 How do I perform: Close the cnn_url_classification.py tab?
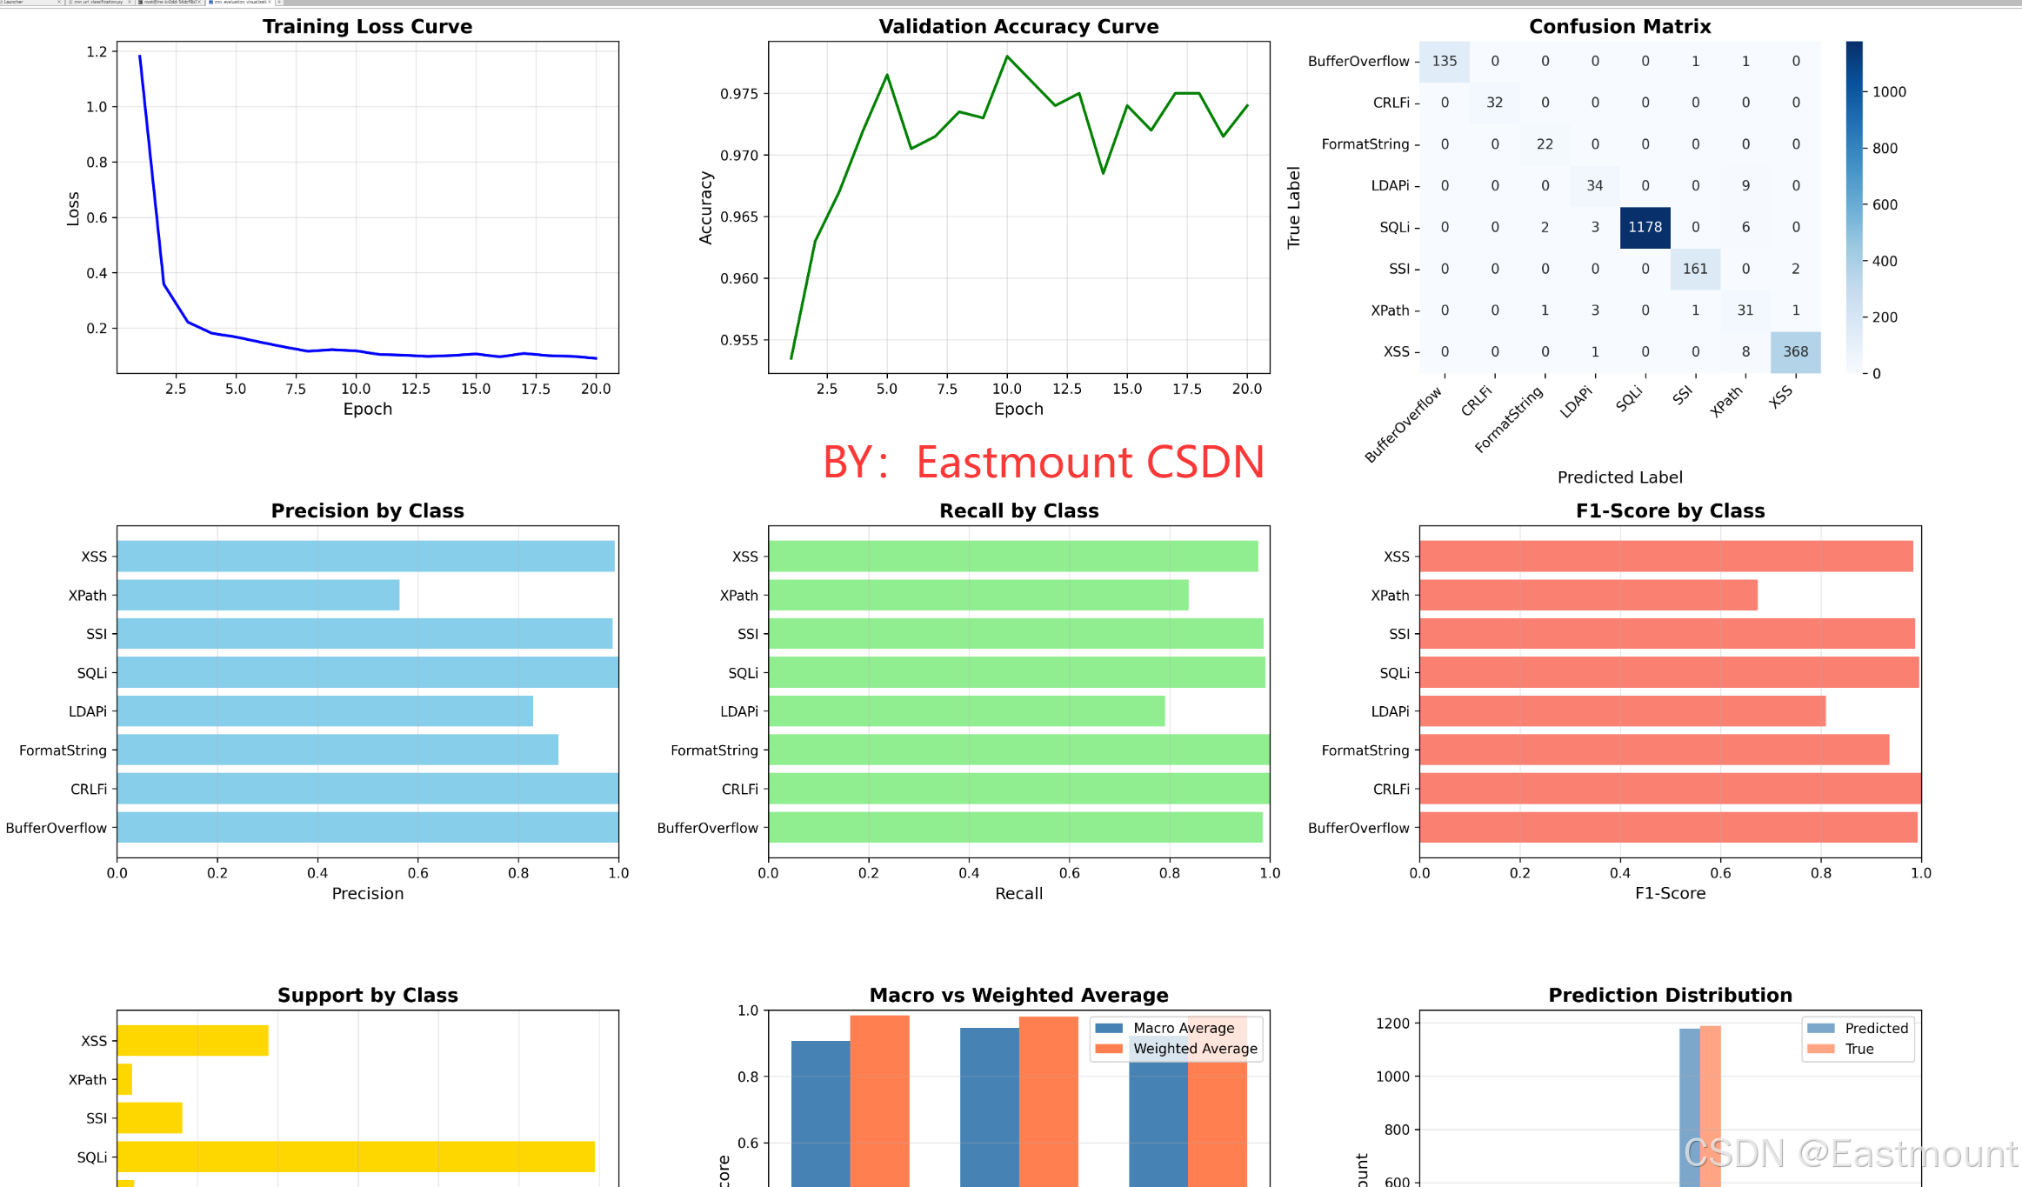(x=130, y=3)
